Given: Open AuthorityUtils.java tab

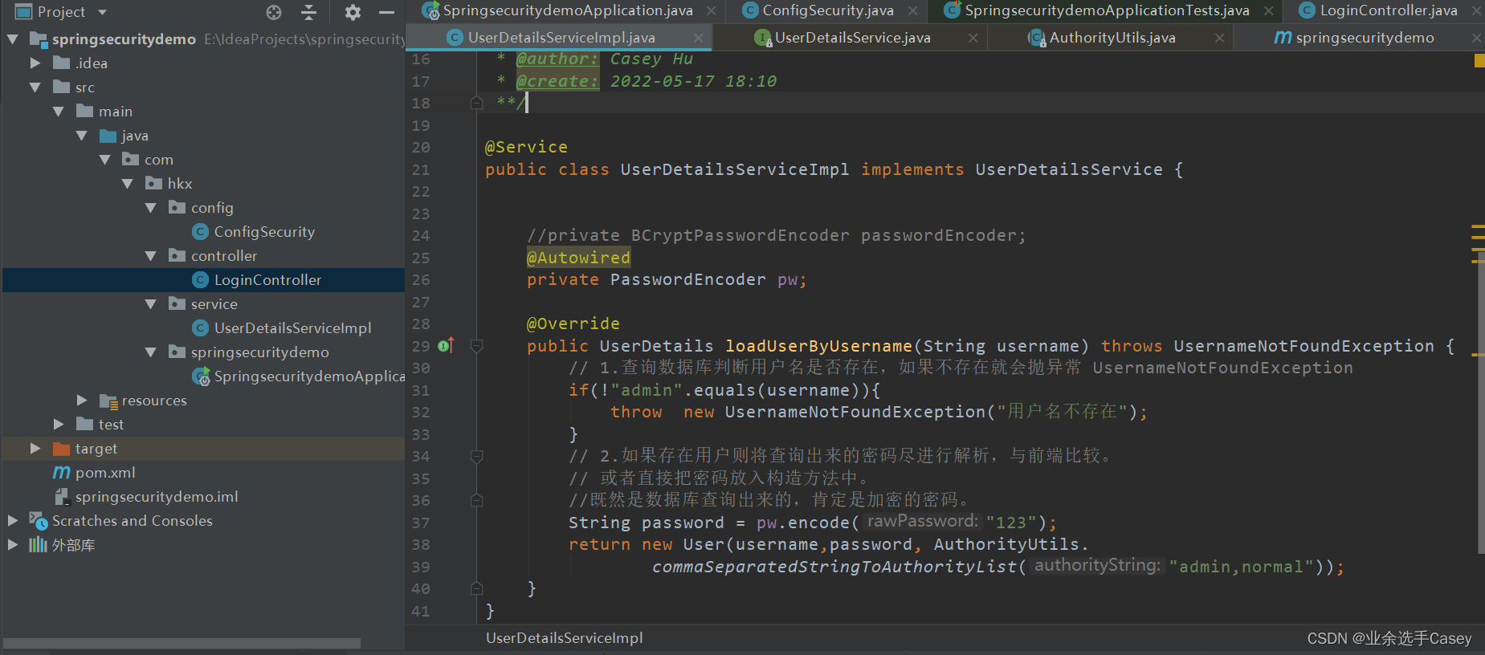Looking at the screenshot, I should [1112, 38].
